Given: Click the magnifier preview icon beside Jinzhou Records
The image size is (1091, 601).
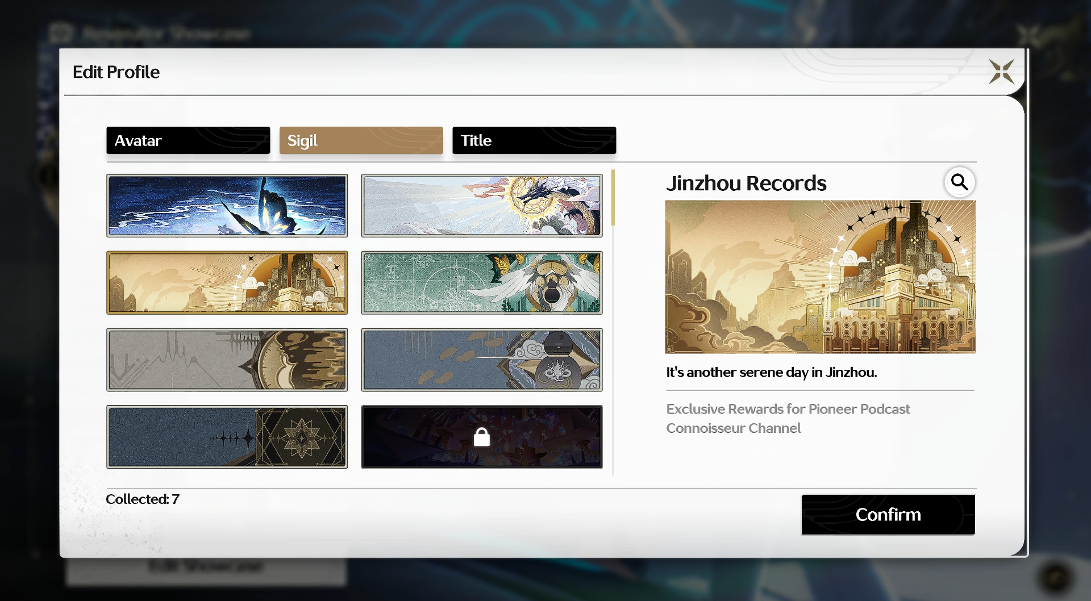Looking at the screenshot, I should click(959, 182).
